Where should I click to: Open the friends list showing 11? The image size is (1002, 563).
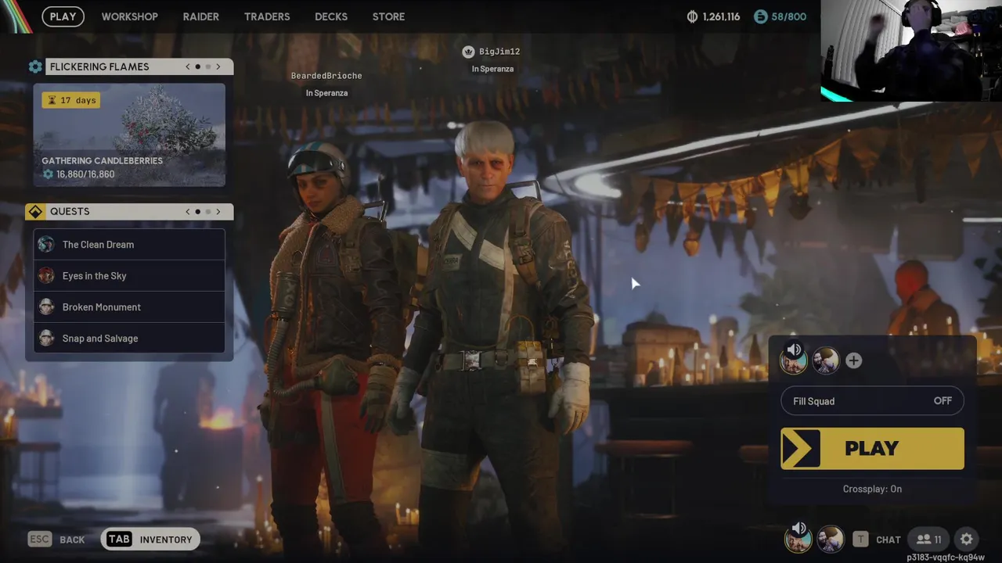point(928,540)
